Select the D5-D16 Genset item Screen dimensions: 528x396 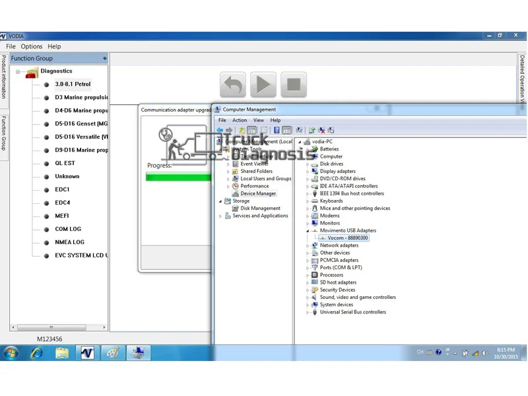point(81,123)
